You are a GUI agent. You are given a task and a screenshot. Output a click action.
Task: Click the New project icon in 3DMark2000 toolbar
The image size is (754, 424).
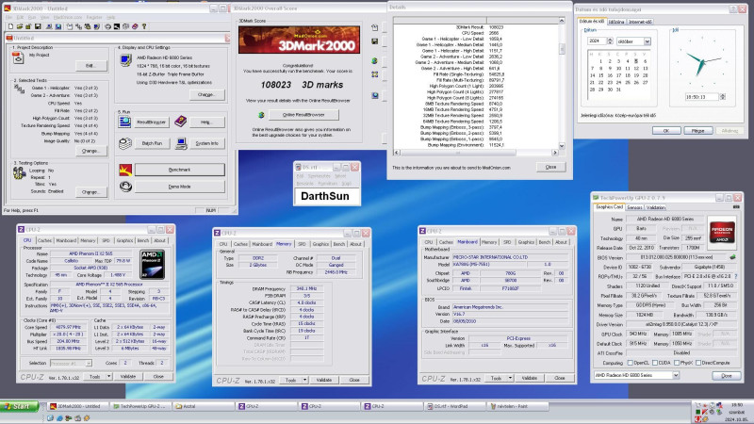click(10, 26)
